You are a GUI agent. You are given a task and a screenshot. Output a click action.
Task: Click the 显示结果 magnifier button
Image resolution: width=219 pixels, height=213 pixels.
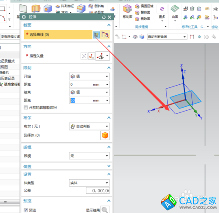(x=105, y=210)
